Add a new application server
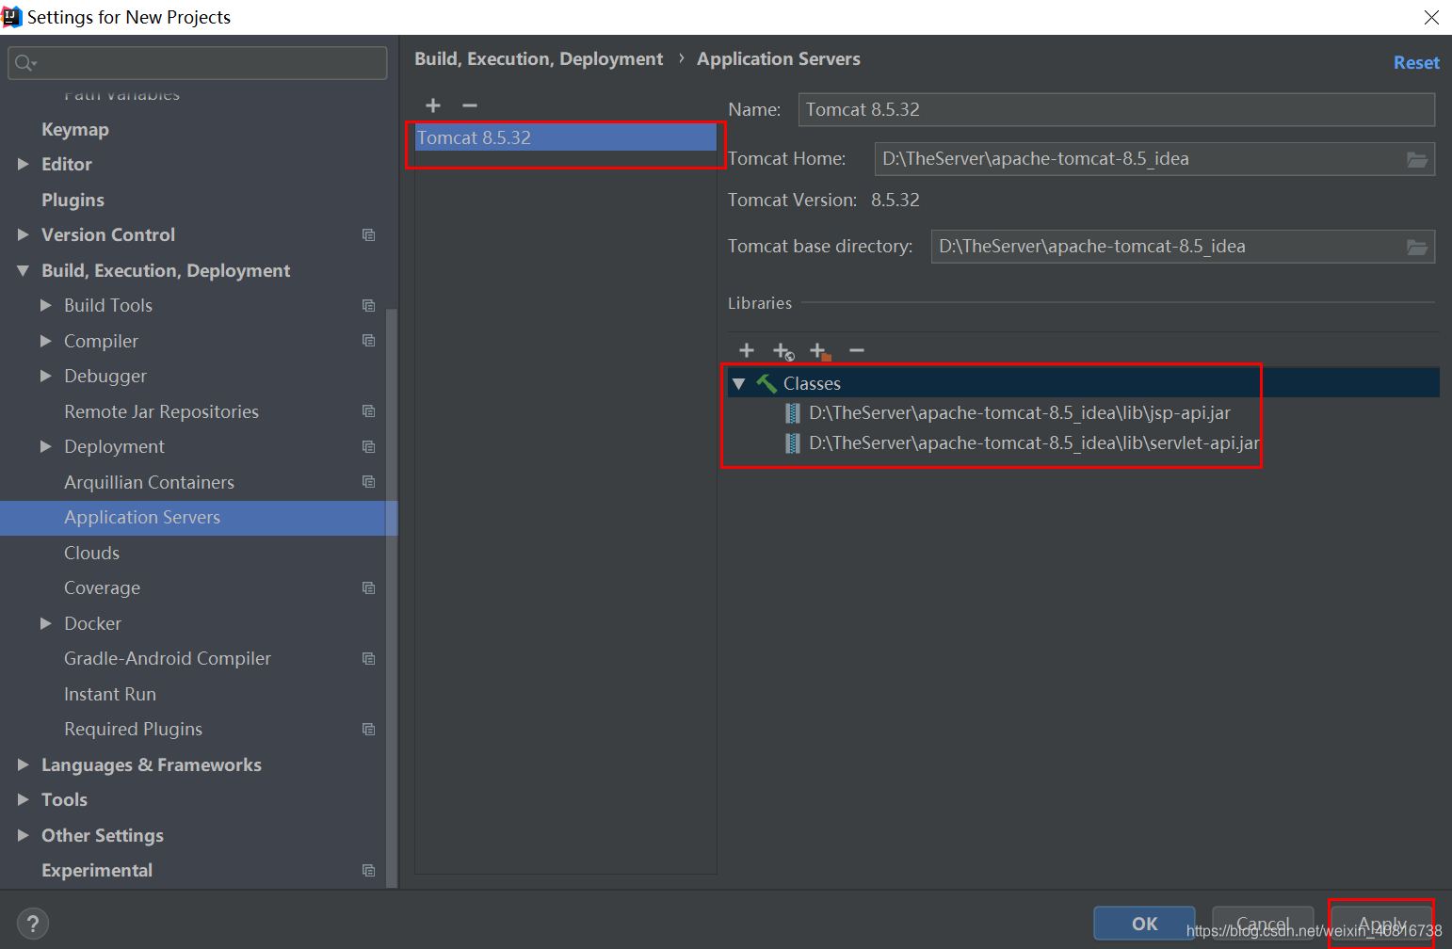 [433, 105]
